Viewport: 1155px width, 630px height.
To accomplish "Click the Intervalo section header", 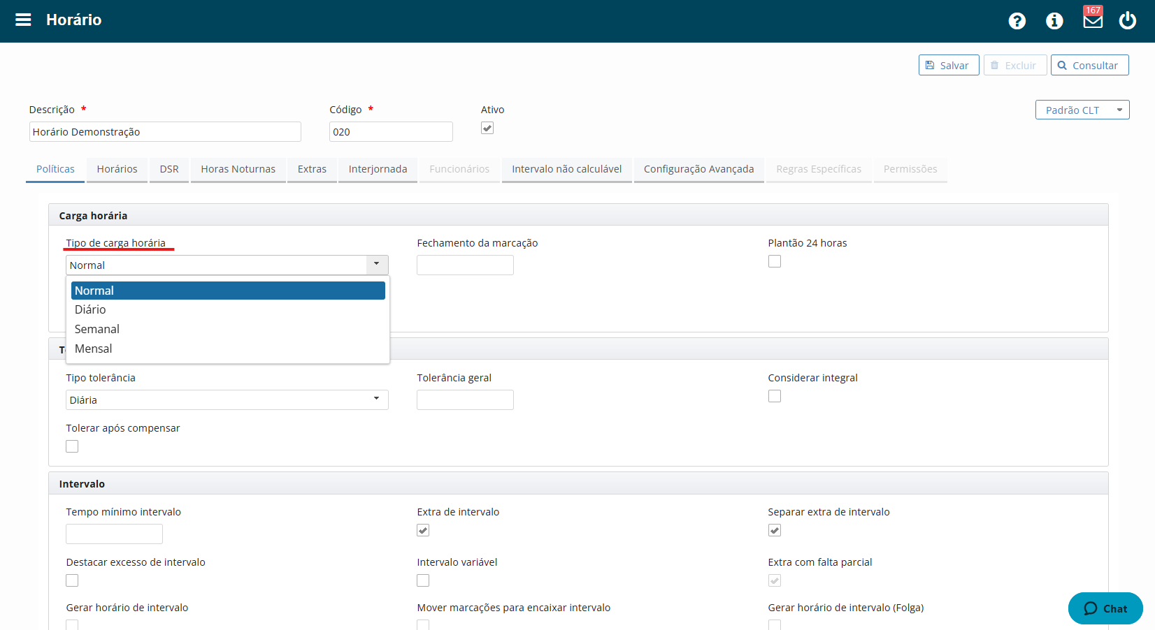I will 578,483.
